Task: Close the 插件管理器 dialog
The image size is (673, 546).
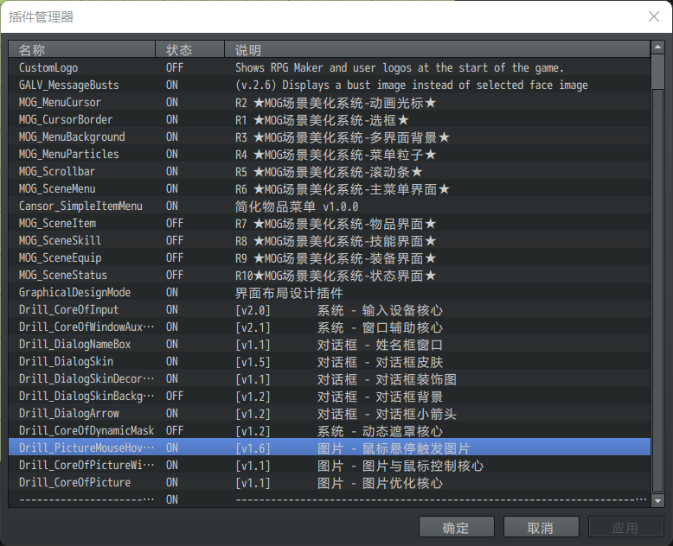Action: (x=654, y=16)
